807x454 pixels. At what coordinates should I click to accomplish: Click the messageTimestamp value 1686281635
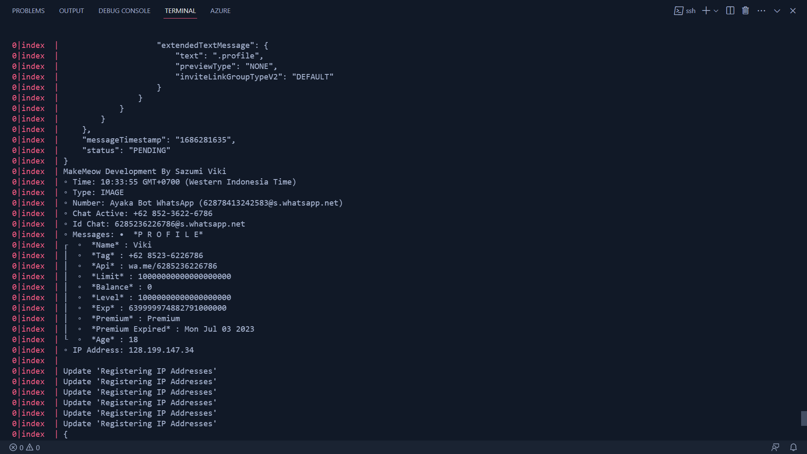tap(203, 140)
